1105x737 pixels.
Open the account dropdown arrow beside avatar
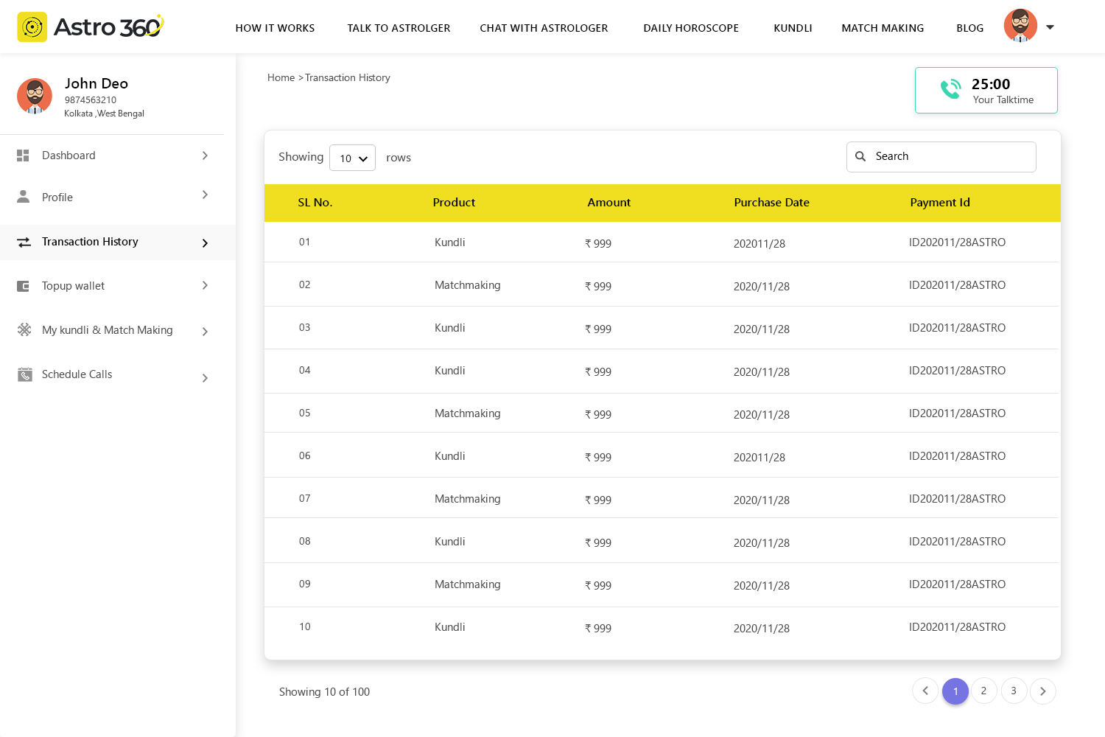coord(1050,27)
